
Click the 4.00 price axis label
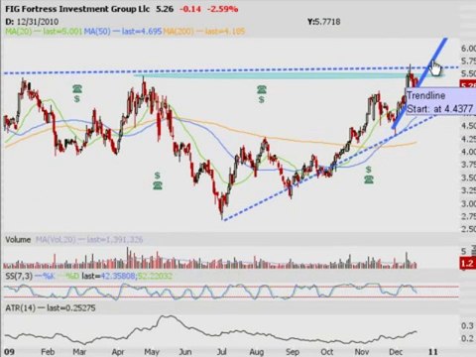(x=468, y=152)
